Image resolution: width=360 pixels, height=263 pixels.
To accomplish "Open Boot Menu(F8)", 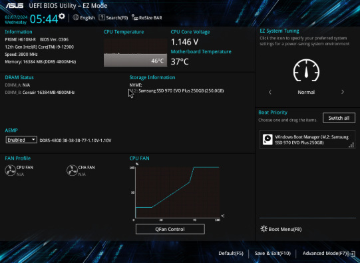I will tap(281, 229).
